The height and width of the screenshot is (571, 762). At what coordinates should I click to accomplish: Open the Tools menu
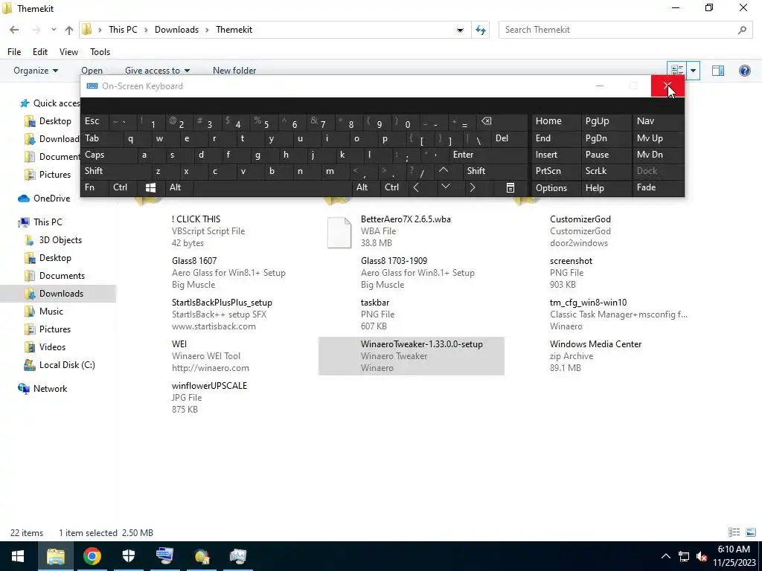100,52
